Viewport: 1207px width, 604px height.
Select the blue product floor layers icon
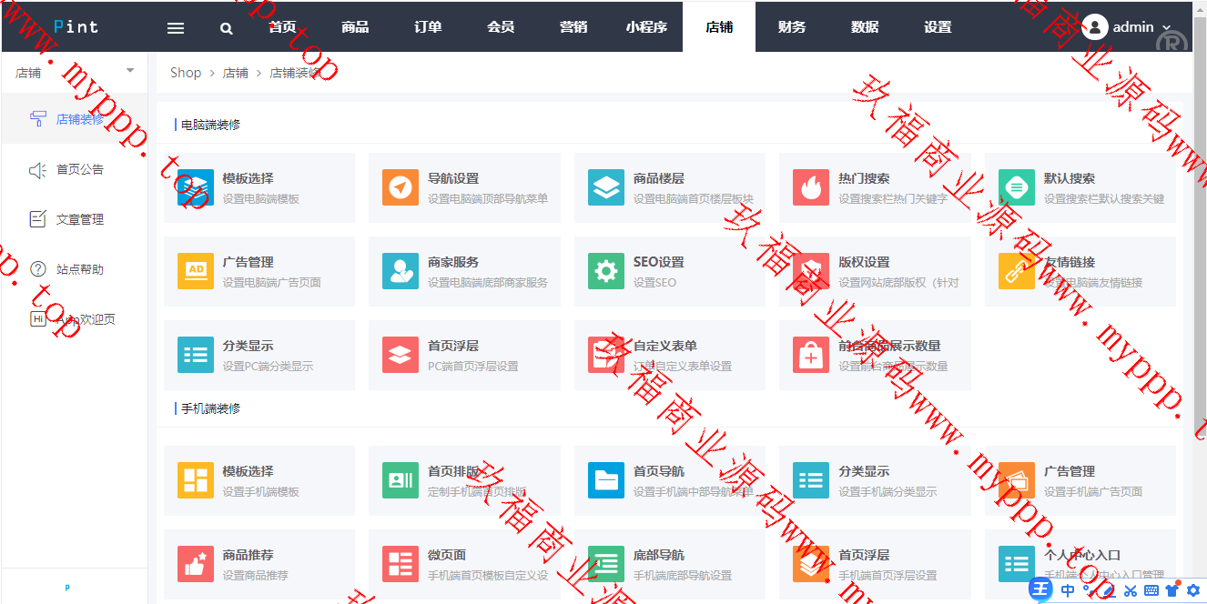coord(606,187)
